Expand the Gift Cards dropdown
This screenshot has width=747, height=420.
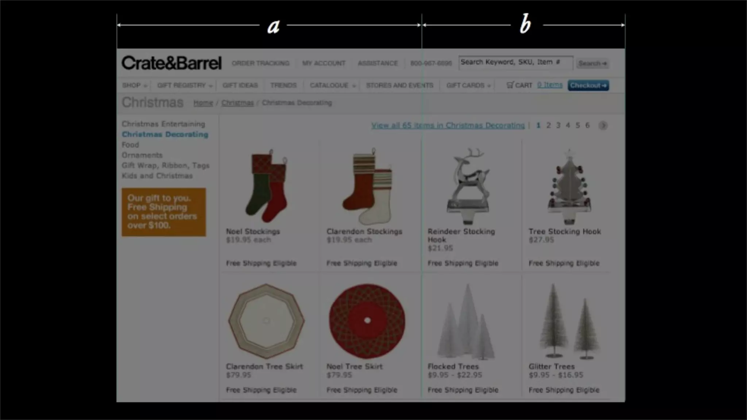pos(468,85)
